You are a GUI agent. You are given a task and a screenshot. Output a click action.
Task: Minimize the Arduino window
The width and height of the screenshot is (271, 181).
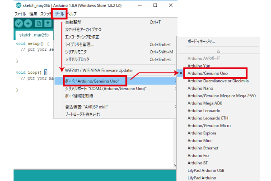click(140, 5)
